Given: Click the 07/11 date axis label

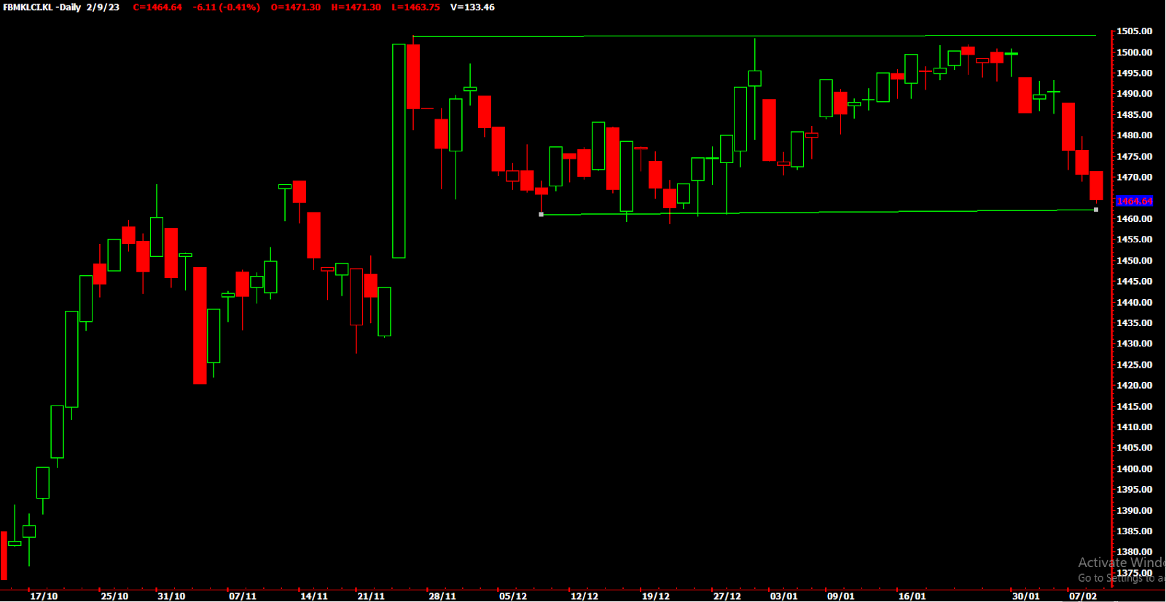Looking at the screenshot, I should pyautogui.click(x=243, y=596).
